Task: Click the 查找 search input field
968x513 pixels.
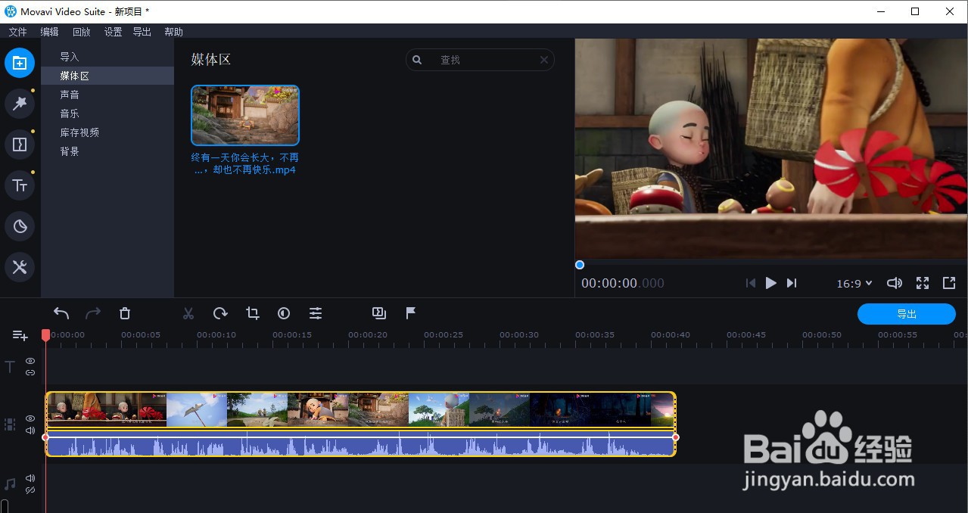Action: click(x=480, y=60)
